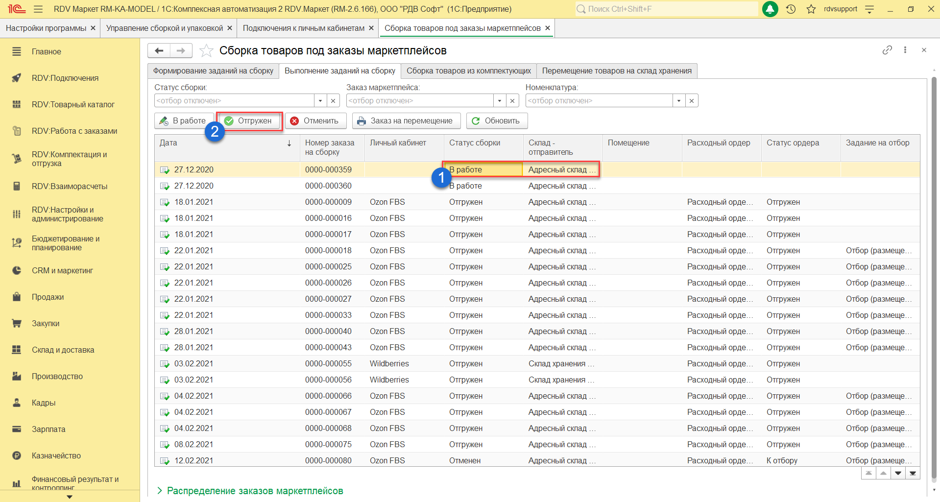Open the Номенклатура dropdown arrow
Viewport: 940px width, 502px height.
point(679,100)
